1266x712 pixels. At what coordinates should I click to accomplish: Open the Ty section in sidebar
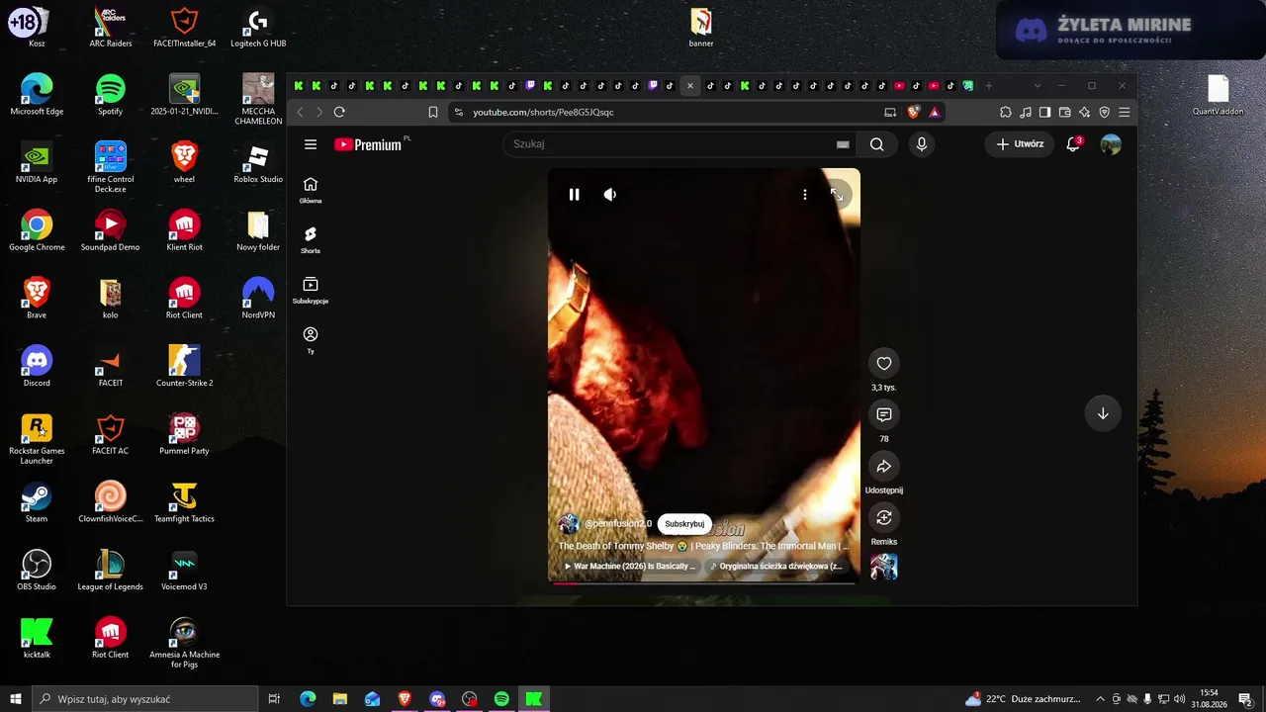click(x=311, y=340)
